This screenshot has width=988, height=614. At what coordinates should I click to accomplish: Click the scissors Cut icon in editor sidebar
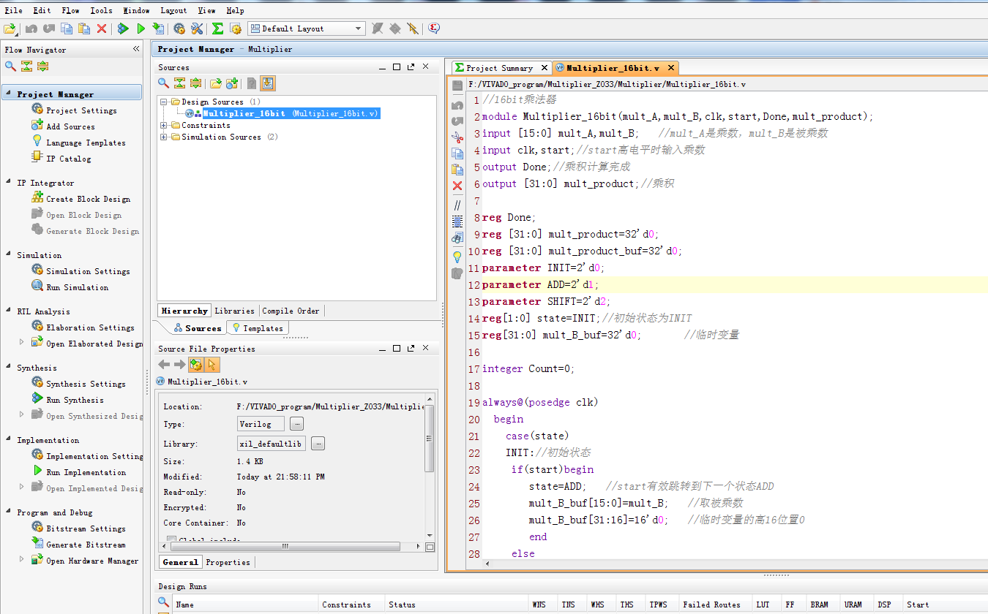pyautogui.click(x=457, y=137)
